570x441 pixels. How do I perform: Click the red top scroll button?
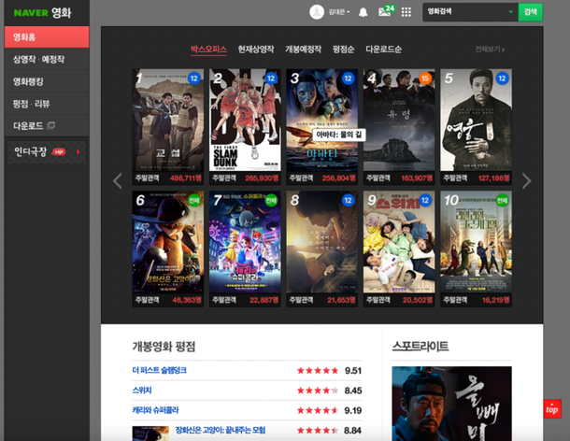(550, 409)
